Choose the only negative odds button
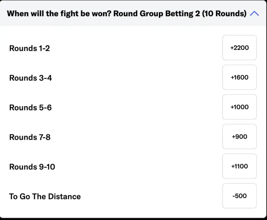The height and width of the screenshot is (220, 267). pos(239,196)
